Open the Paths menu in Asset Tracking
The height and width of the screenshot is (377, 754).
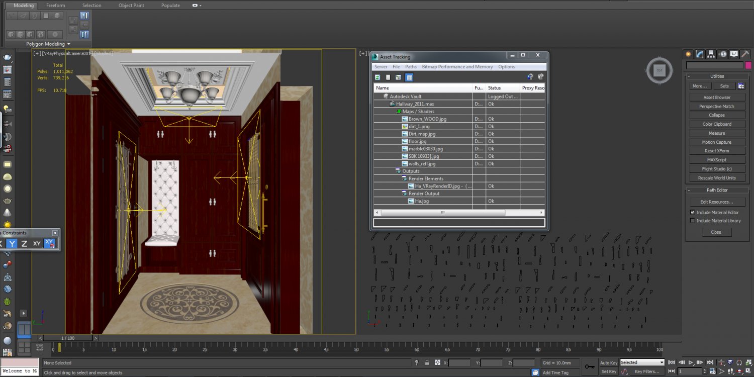click(x=411, y=66)
